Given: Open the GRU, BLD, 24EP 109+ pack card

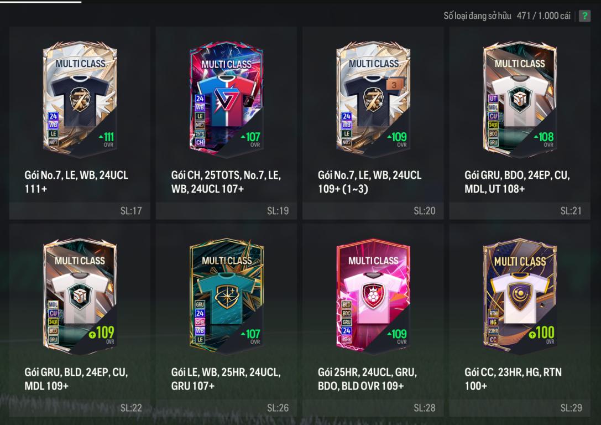Looking at the screenshot, I should pos(80,320).
